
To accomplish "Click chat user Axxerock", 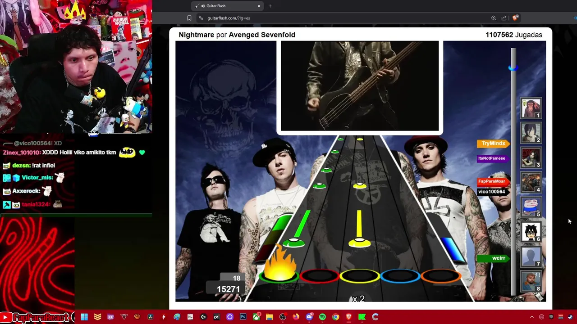I will coord(27,191).
